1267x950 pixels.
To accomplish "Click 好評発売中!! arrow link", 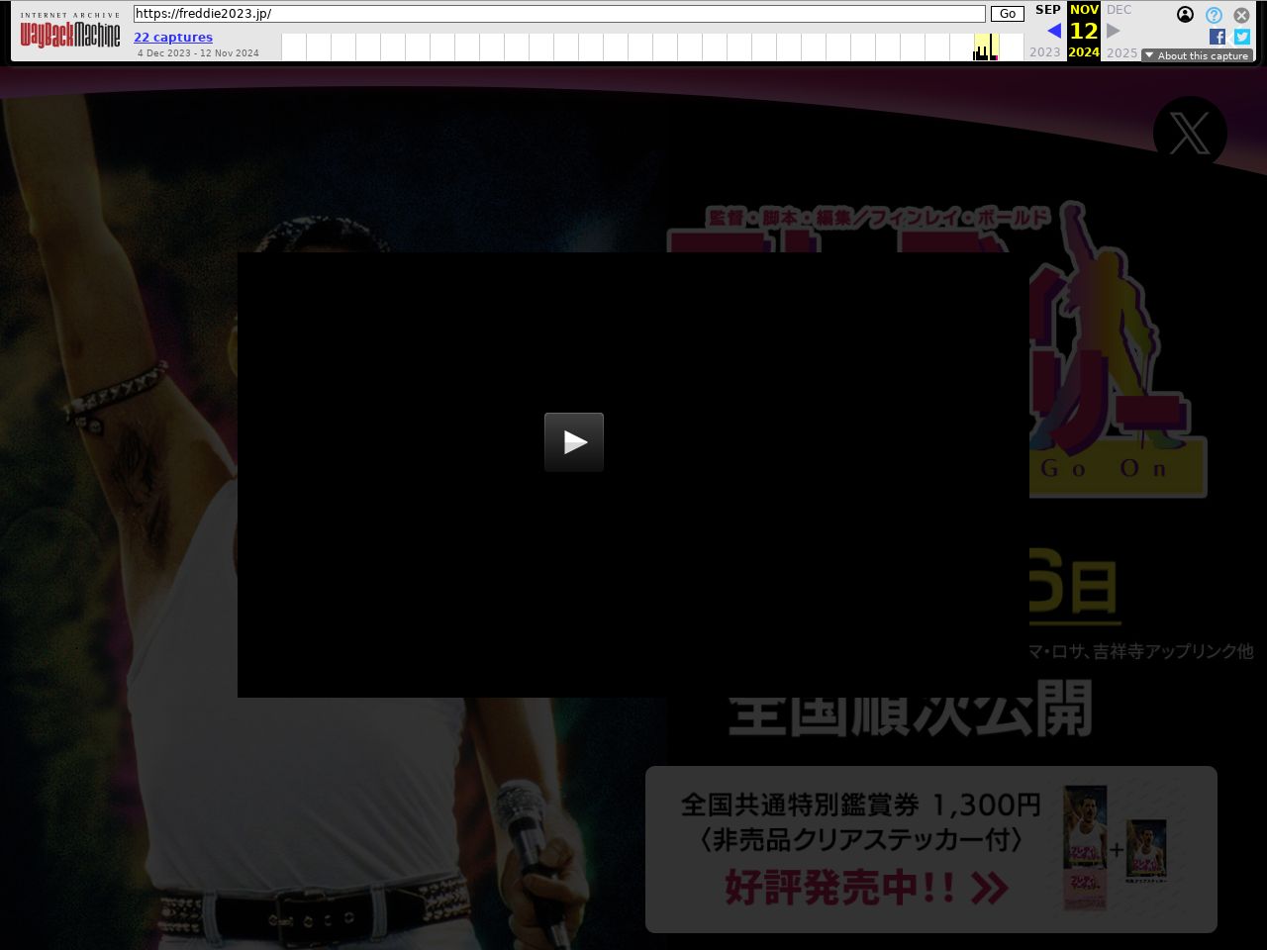I will [x=866, y=887].
